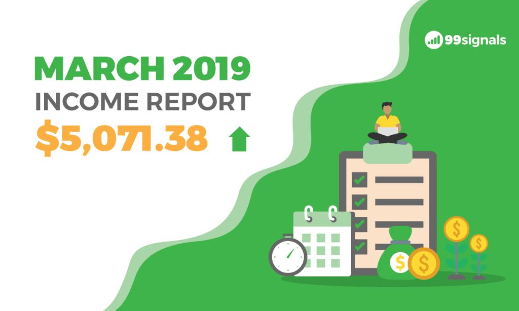Click the man sitting with a laptop
Screen dimensions: 519x311
click(387, 124)
